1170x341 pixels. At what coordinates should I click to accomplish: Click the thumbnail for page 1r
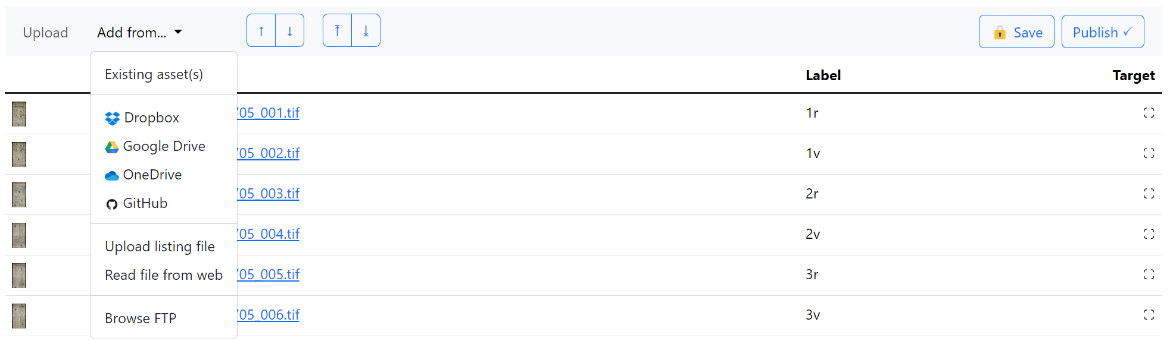[x=19, y=114]
